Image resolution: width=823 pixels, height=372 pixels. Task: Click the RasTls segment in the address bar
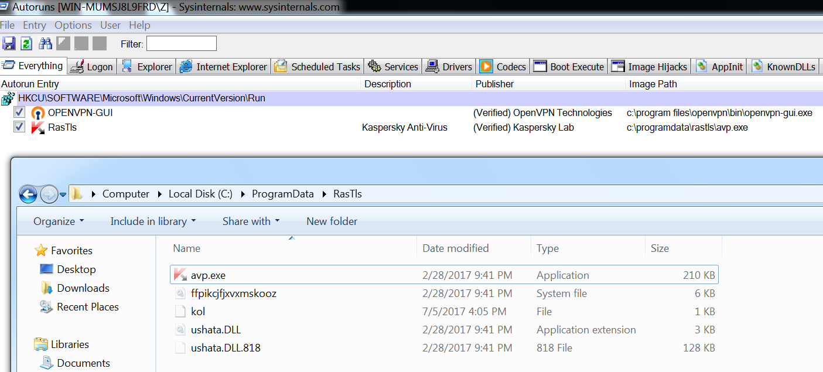point(347,194)
